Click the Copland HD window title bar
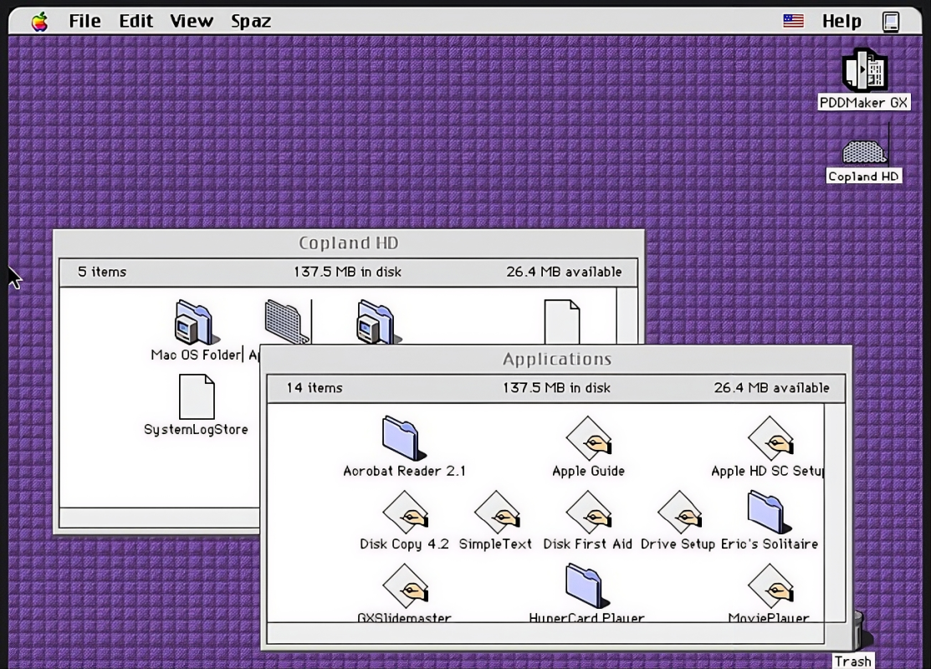Screen dimensions: 931x669 click(x=349, y=243)
